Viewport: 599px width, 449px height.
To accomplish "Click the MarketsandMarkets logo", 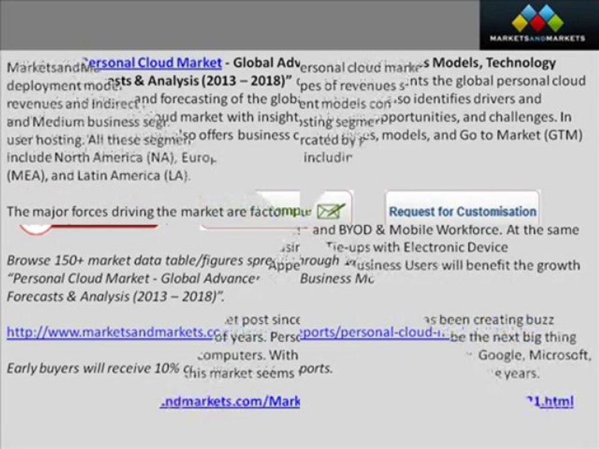I will click(x=538, y=24).
